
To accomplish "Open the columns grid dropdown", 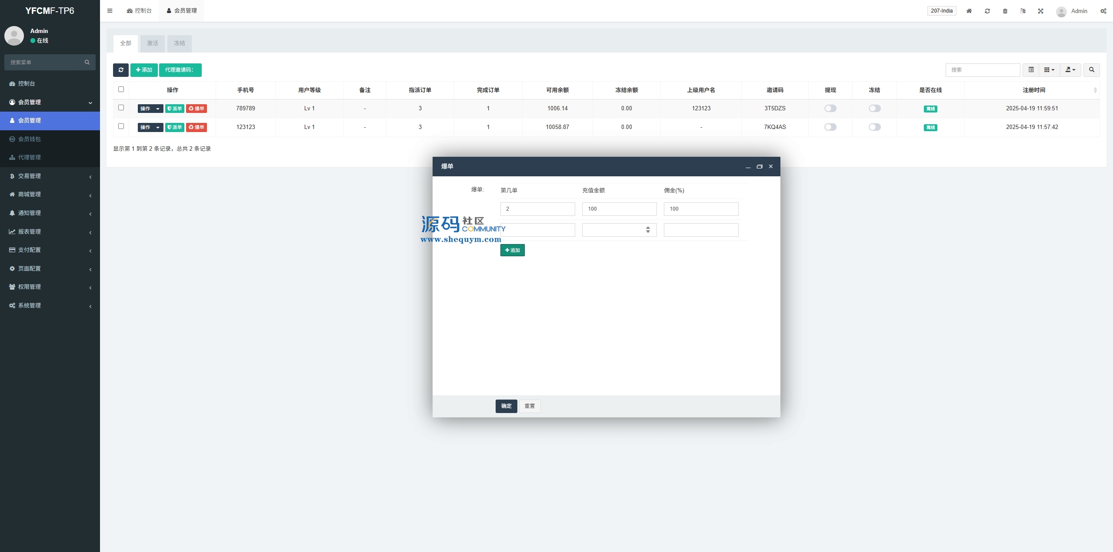I will [x=1049, y=70].
